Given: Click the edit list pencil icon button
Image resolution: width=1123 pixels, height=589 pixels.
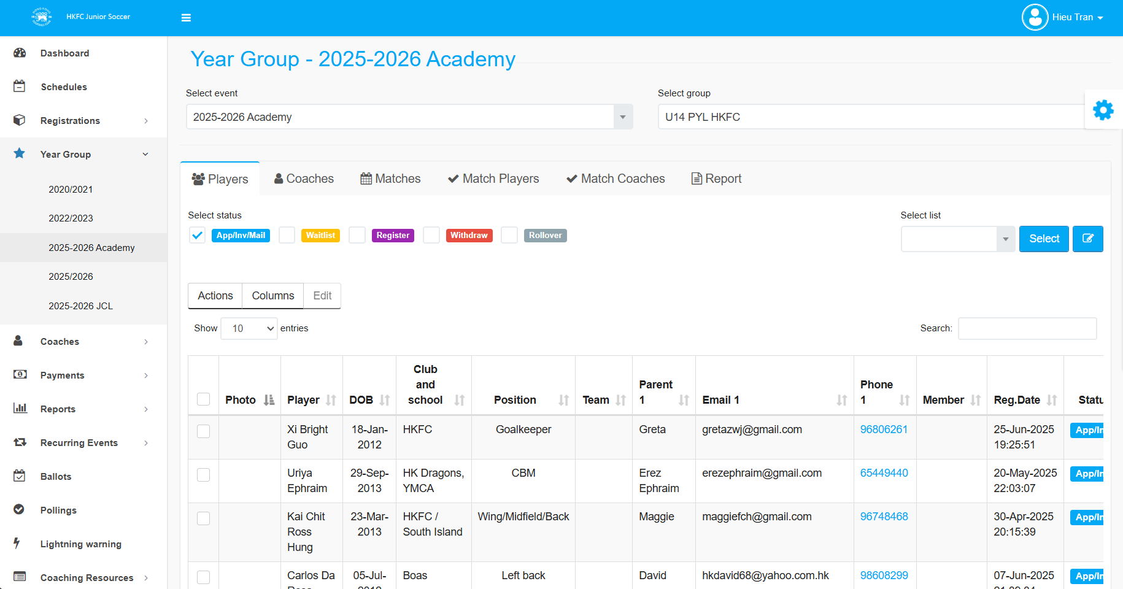Looking at the screenshot, I should pyautogui.click(x=1087, y=239).
